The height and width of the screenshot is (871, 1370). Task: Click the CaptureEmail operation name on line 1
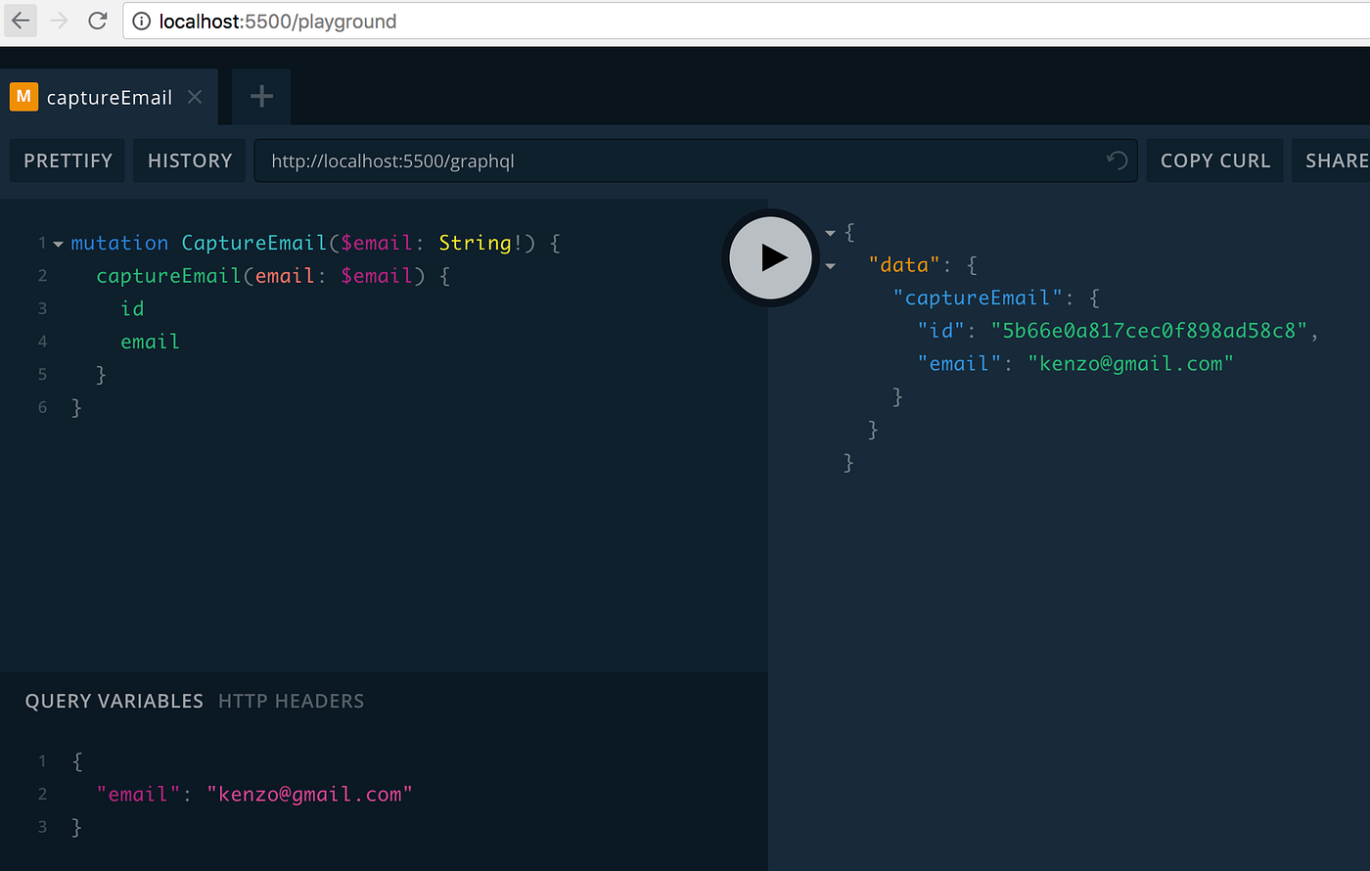pos(254,243)
